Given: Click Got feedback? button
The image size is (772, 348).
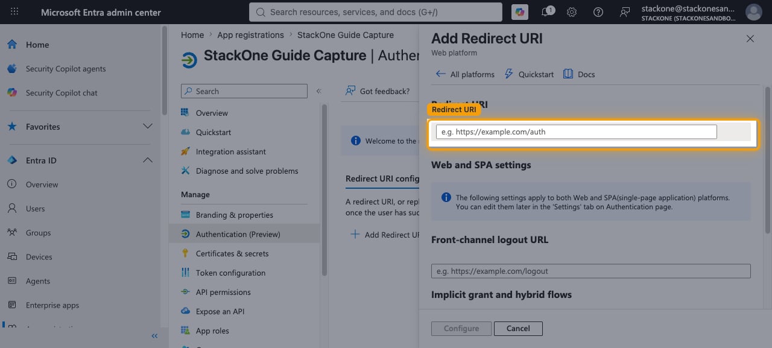Looking at the screenshot, I should point(378,91).
